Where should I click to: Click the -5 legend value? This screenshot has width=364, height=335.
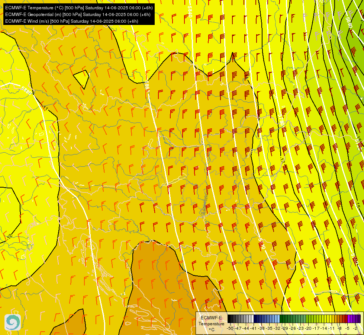[347, 328]
